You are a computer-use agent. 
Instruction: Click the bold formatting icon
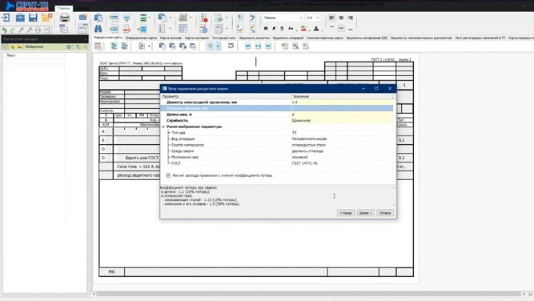point(266,28)
